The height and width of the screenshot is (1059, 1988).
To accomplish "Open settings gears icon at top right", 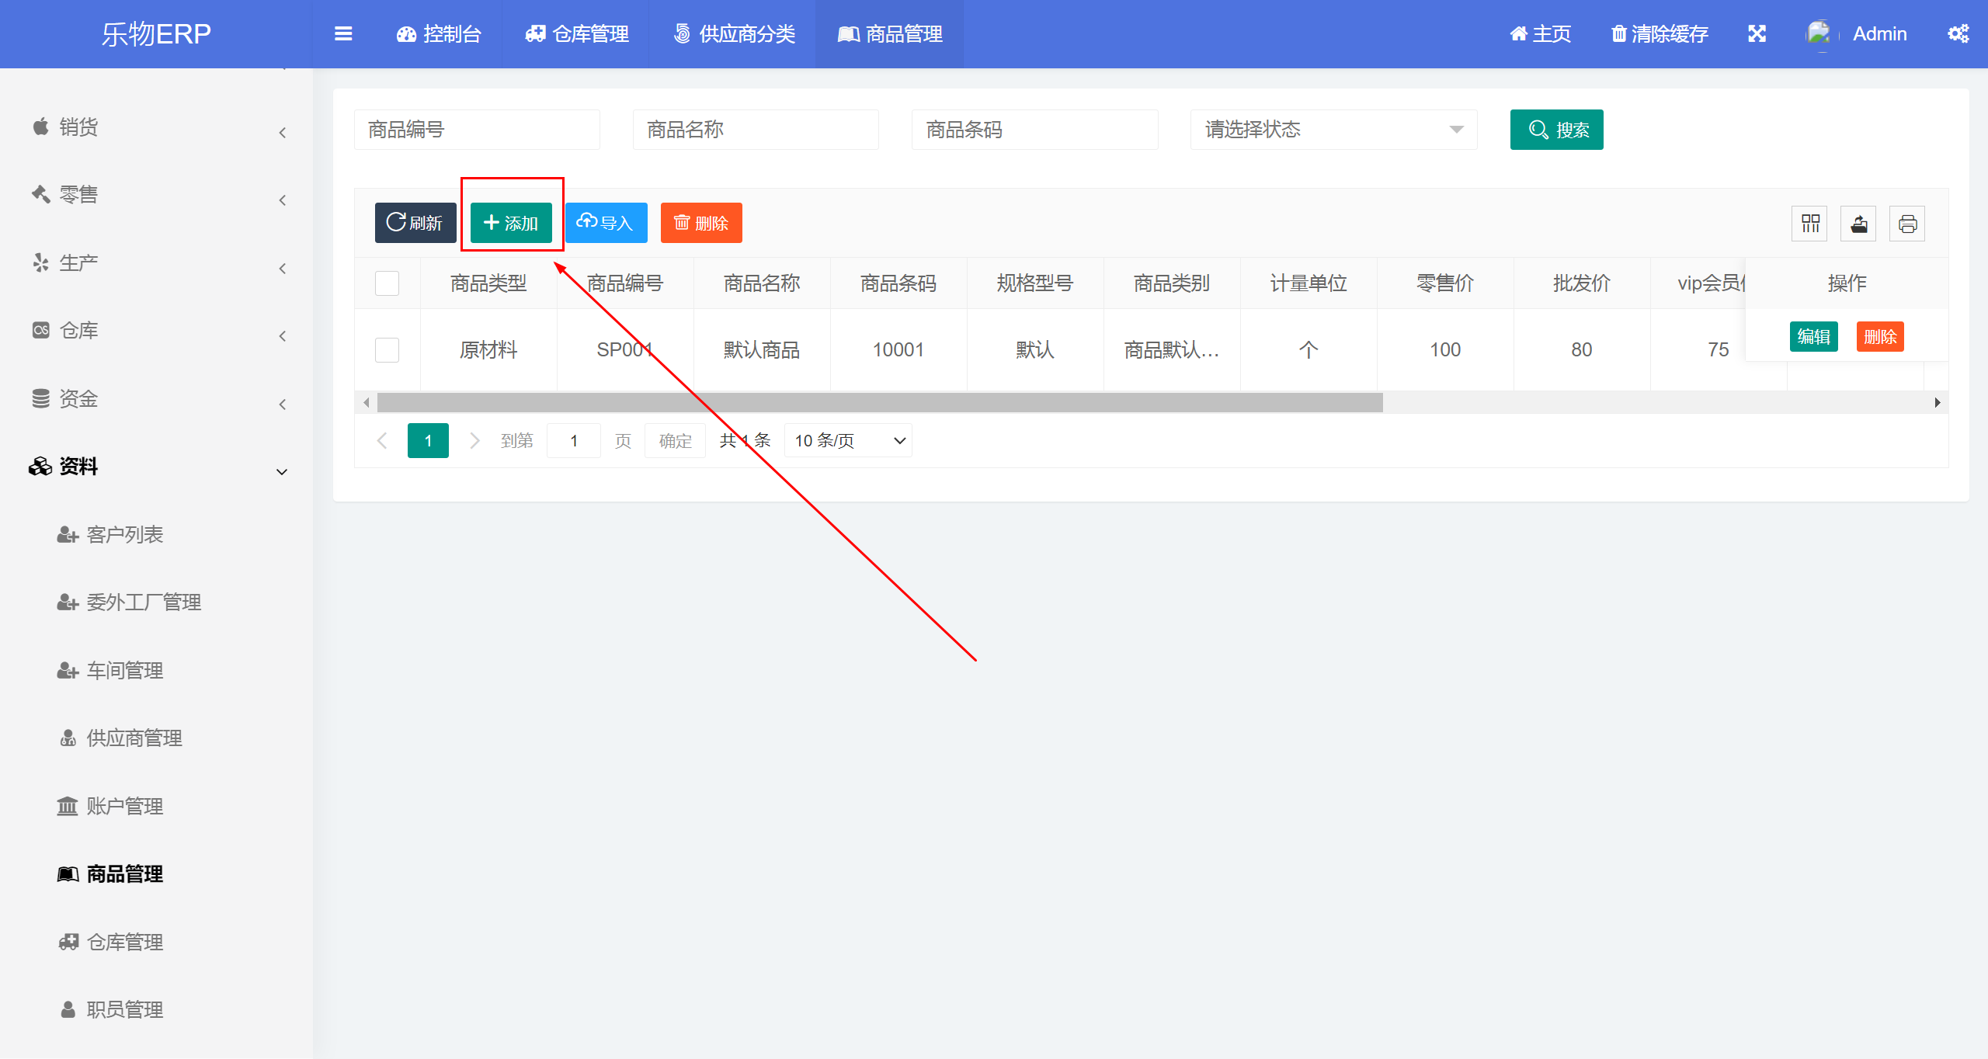I will click(x=1958, y=34).
